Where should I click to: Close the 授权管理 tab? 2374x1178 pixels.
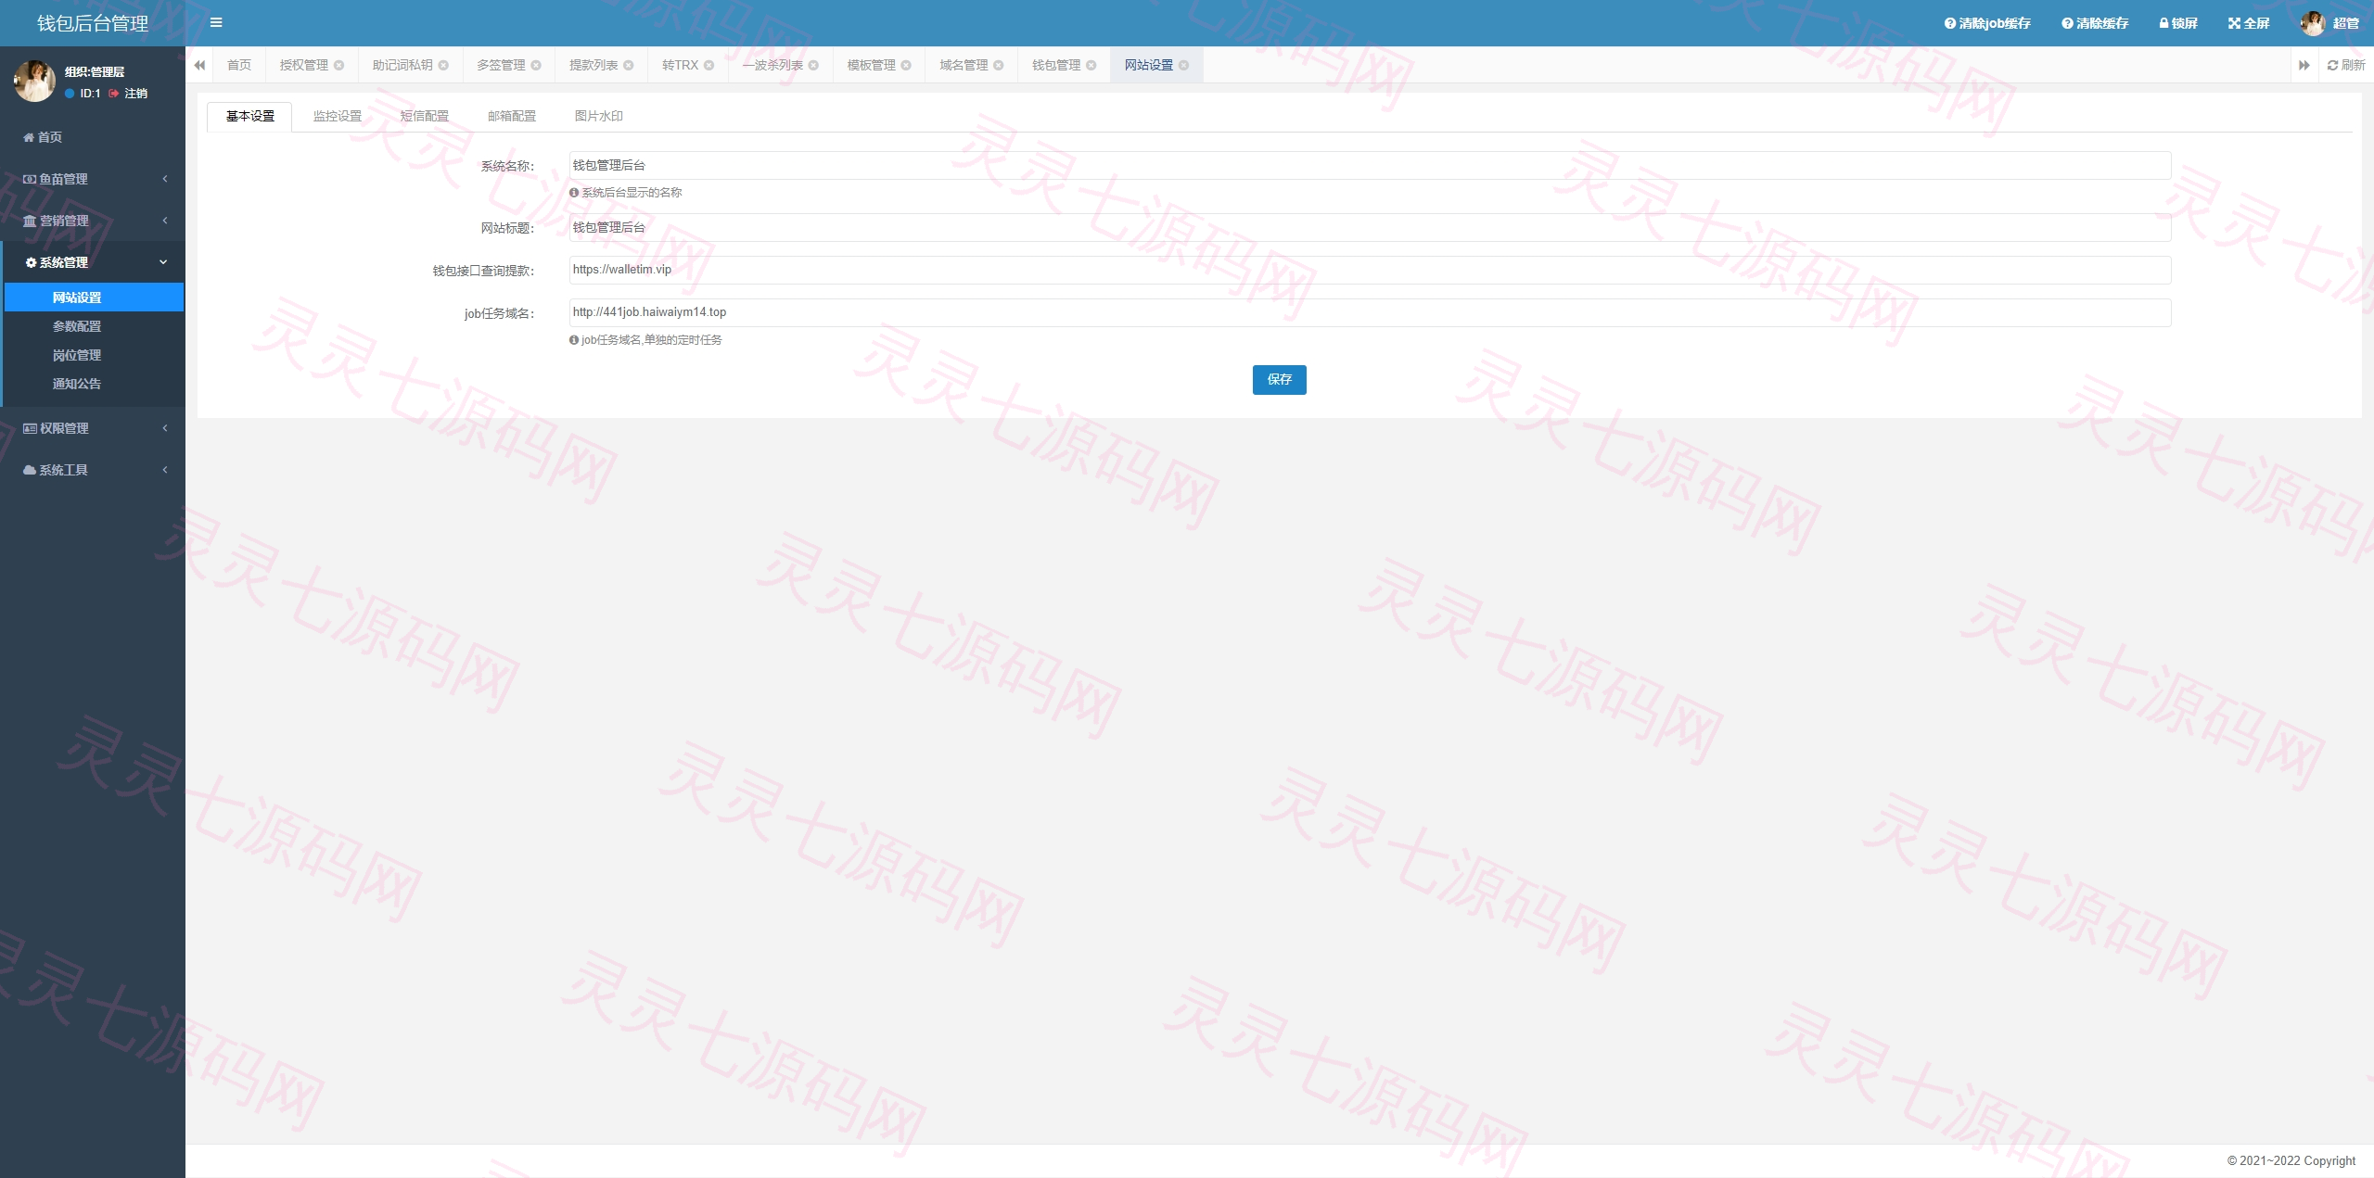click(339, 65)
